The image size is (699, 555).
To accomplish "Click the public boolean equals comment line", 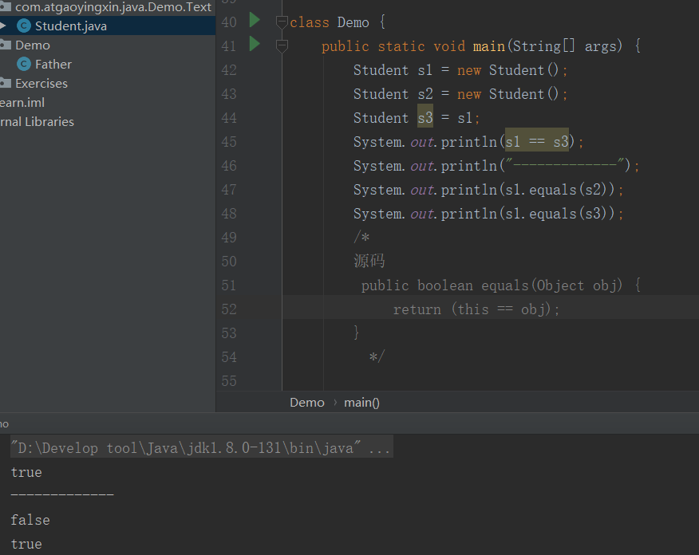I will pyautogui.click(x=501, y=285).
